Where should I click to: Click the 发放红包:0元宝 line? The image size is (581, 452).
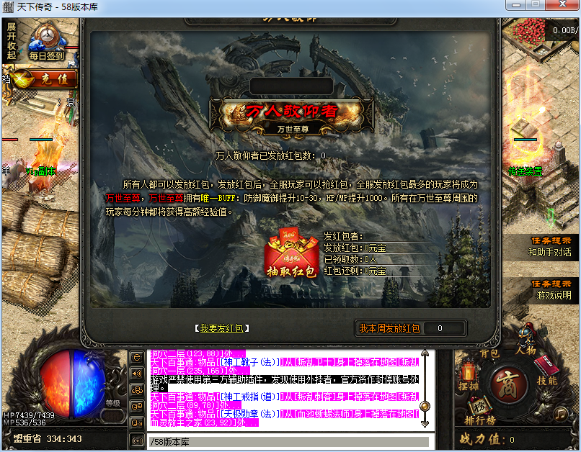[355, 248]
